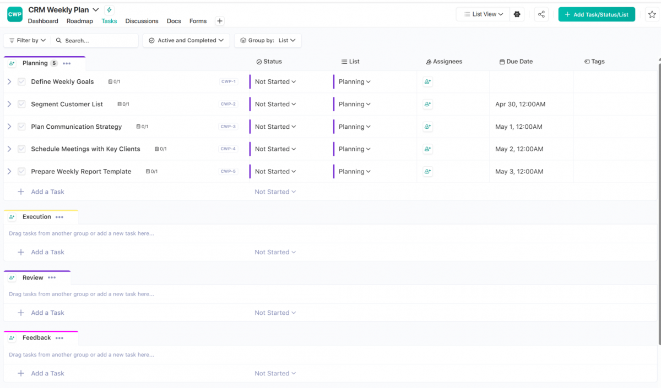Click Add a Task under Execution
This screenshot has height=388, width=661.
coord(47,252)
